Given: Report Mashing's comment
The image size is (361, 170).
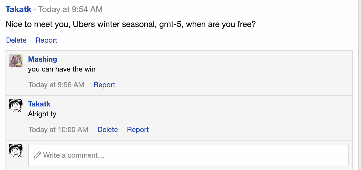Looking at the screenshot, I should point(104,85).
